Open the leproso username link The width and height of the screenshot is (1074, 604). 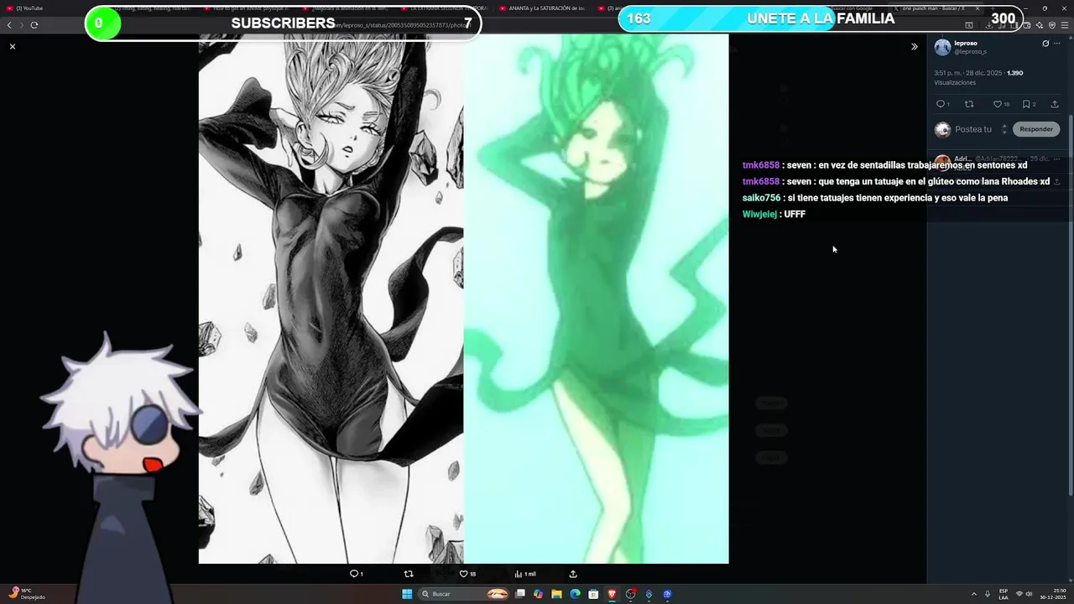coord(965,43)
